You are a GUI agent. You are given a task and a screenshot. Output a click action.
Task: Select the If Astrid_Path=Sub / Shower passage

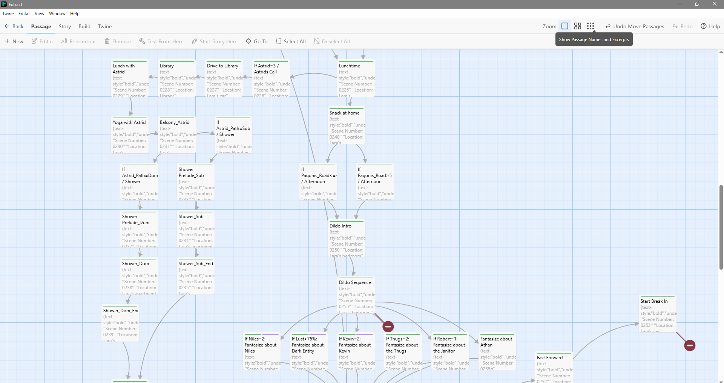pos(233,135)
